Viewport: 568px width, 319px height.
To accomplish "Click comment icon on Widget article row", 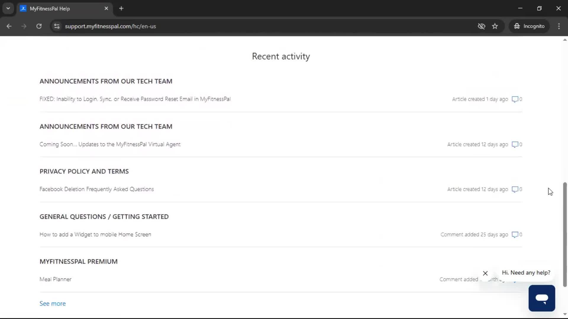I will click(x=515, y=235).
